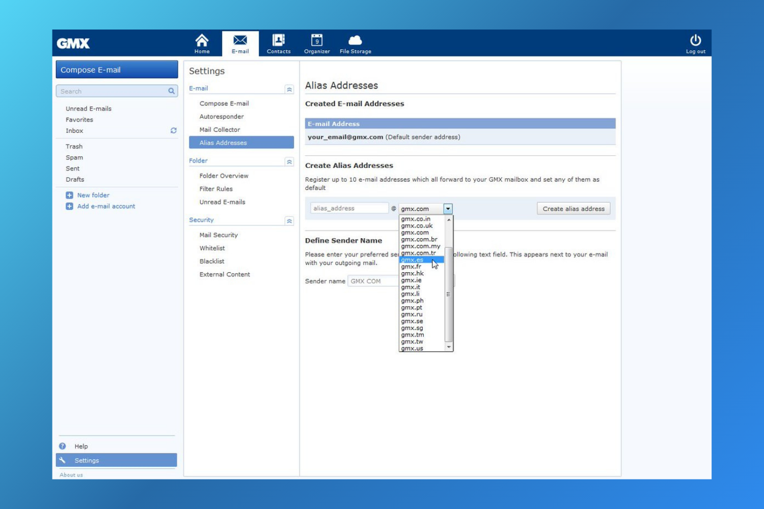This screenshot has height=509, width=764.
Task: Open File Storage cloud icon
Action: (x=355, y=41)
